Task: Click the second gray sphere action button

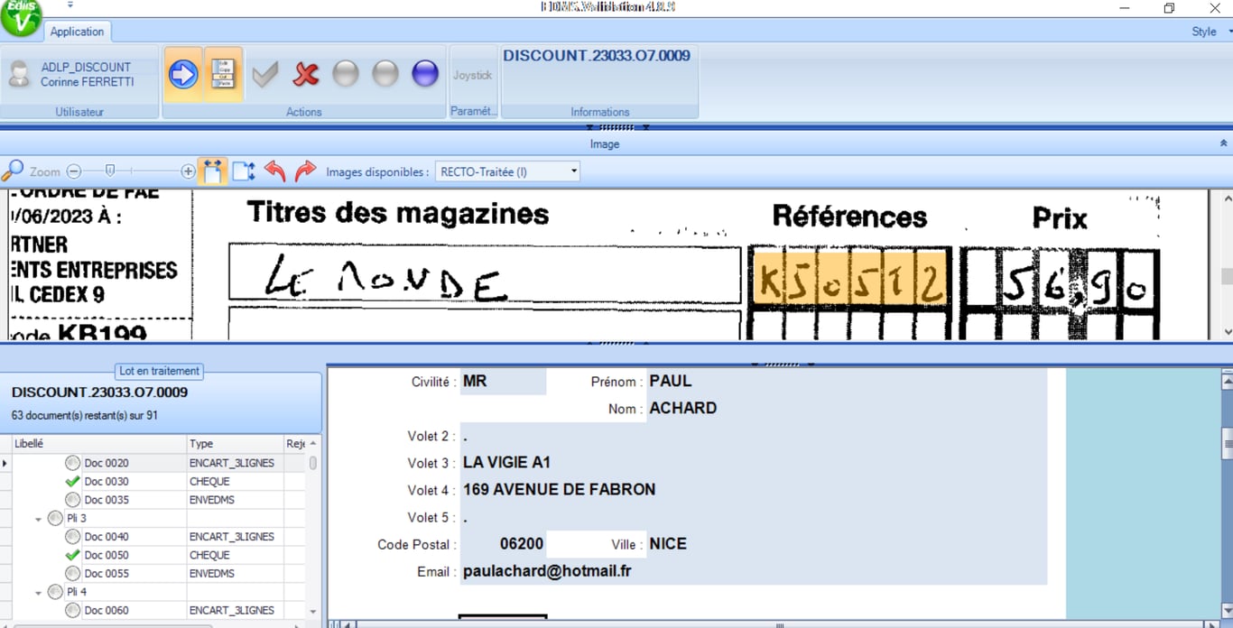Action: click(385, 74)
